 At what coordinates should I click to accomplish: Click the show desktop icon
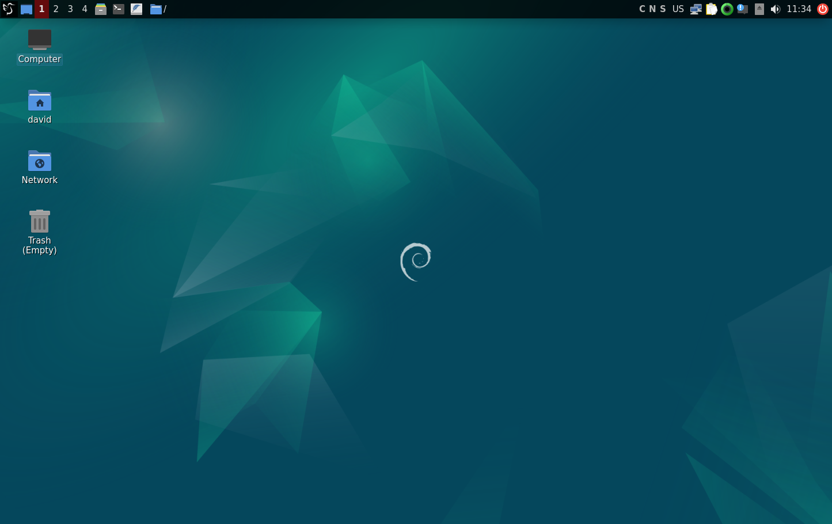coord(26,9)
